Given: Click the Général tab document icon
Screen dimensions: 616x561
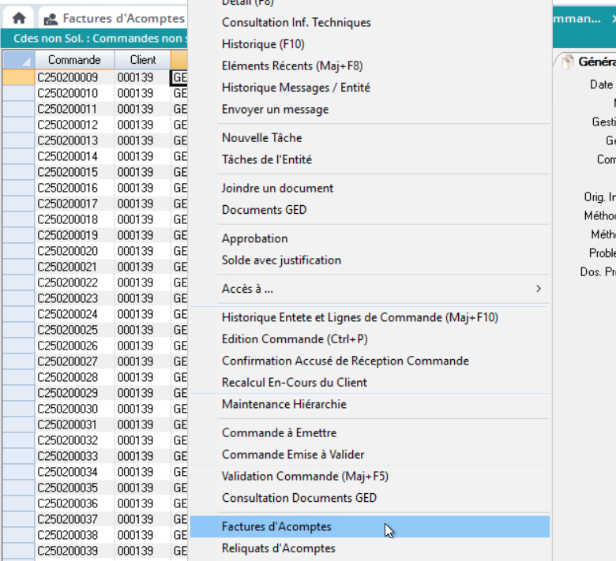Looking at the screenshot, I should pos(567,62).
